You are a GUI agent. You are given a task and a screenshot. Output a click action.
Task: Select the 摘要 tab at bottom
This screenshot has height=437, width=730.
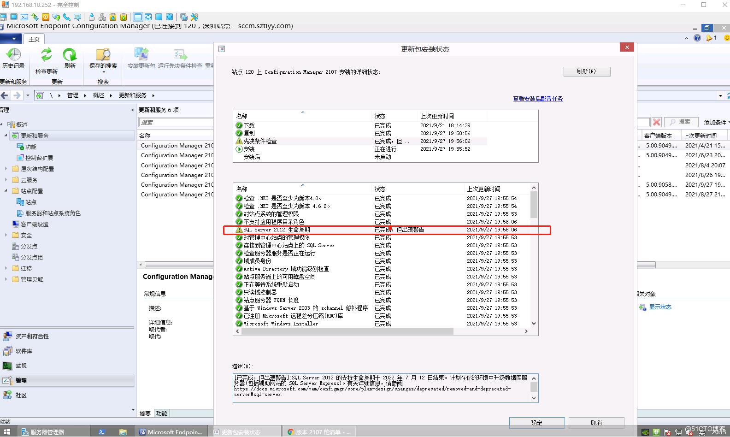click(x=145, y=413)
